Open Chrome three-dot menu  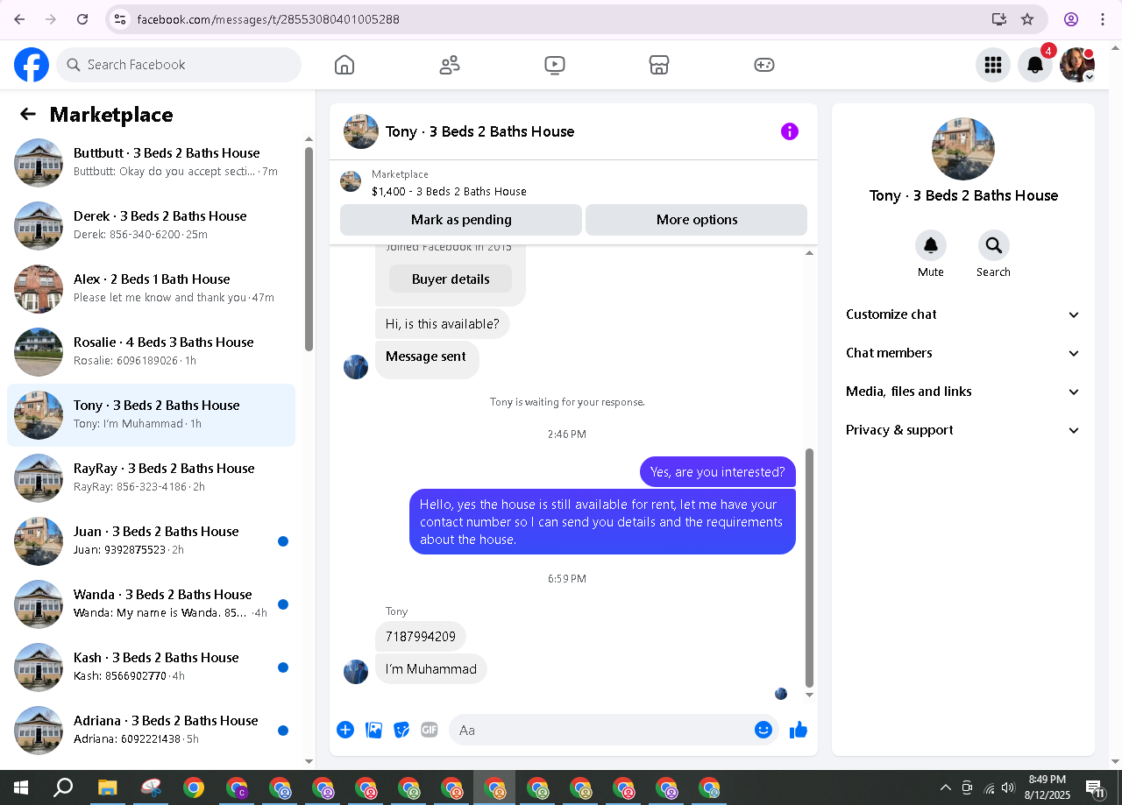[x=1103, y=19]
